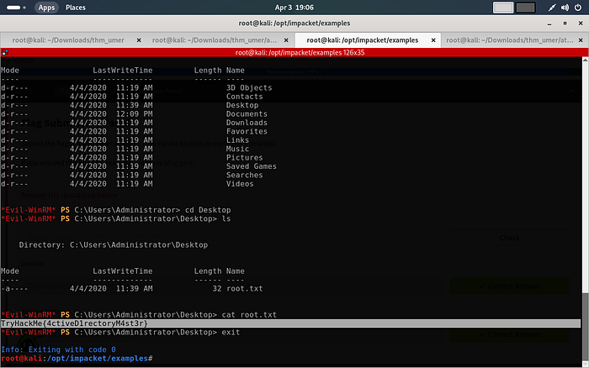The image size is (589, 368).
Task: Click the 'Contacts' folder entry
Action: pos(245,97)
